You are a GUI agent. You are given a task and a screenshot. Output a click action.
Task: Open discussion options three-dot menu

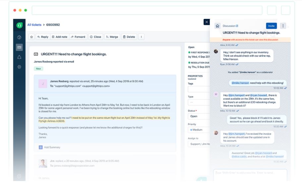pos(283,26)
